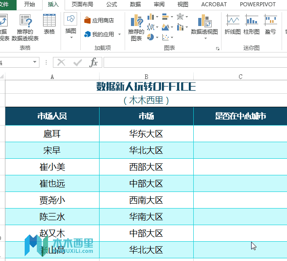Image resolution: width=287 pixels, height=261 pixels.
Task: Switch to the Page Layout (页面布局) tab
Action: click(x=83, y=4)
